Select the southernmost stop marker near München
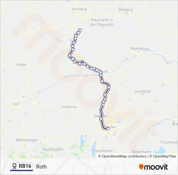178x175 pixels. tap(108, 129)
